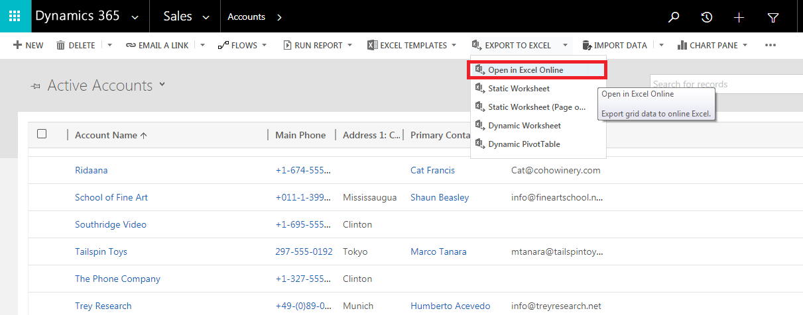Viewport: 803px width, 315px height.
Task: Sort by Main Phone column header
Action: point(300,135)
